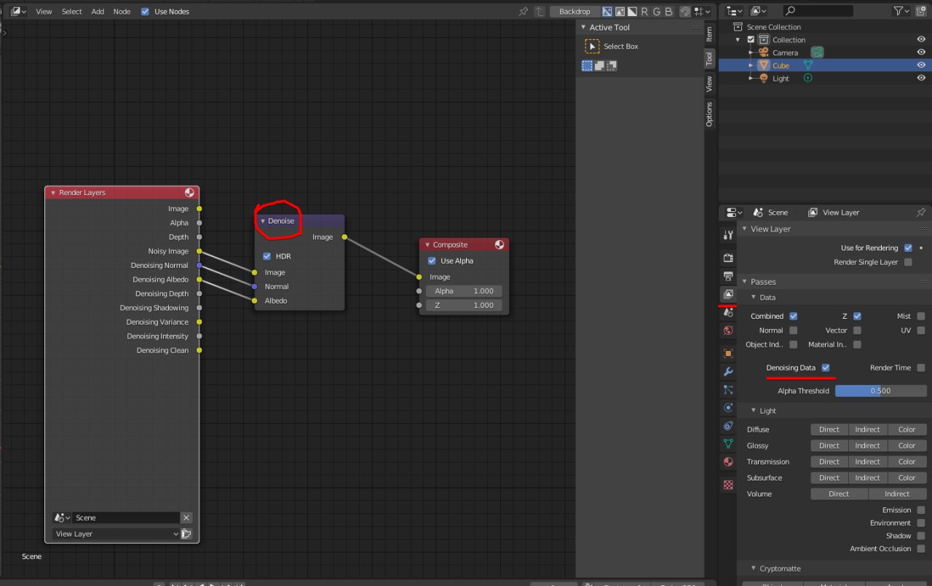This screenshot has height=586, width=932.
Task: Open the Physics properties tab
Action: coord(727,408)
